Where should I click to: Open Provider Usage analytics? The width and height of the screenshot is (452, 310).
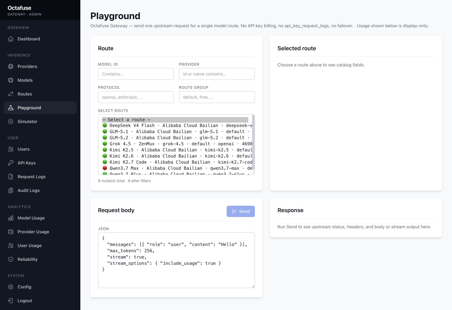pyautogui.click(x=40, y=232)
